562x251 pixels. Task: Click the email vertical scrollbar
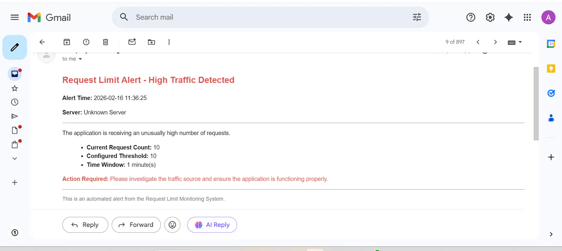(536, 104)
